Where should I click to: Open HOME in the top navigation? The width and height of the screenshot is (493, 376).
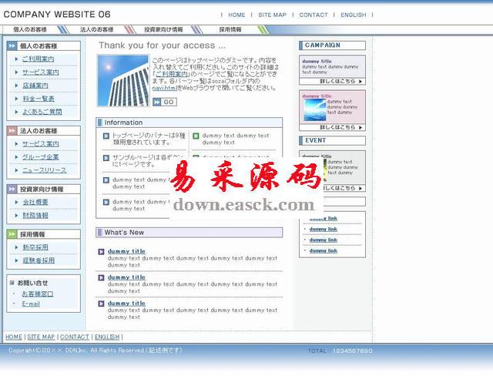pos(236,15)
